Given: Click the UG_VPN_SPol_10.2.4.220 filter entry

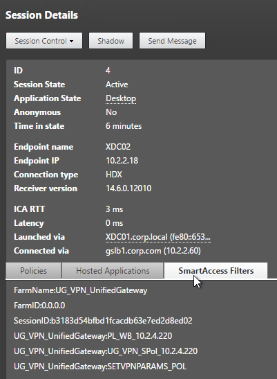Looking at the screenshot, I should coord(106,351).
